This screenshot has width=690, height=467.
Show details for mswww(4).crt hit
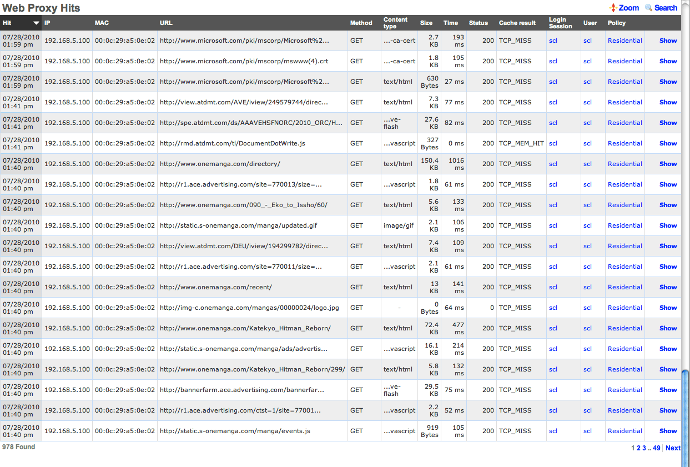[668, 61]
